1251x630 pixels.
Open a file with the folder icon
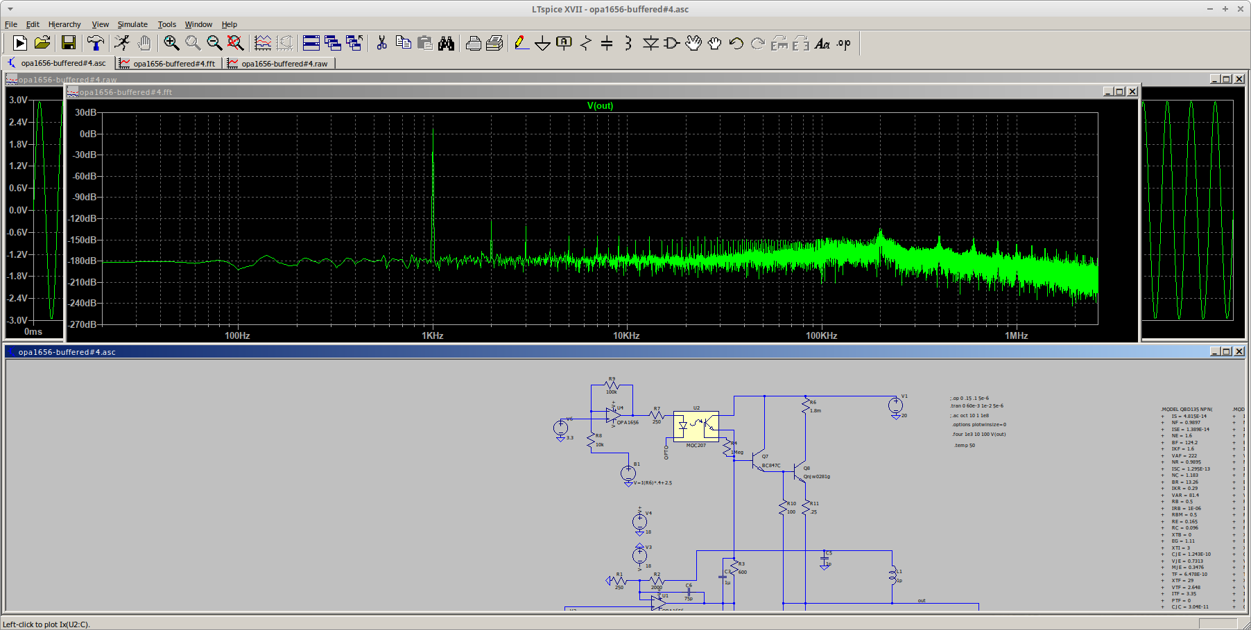pyautogui.click(x=42, y=43)
